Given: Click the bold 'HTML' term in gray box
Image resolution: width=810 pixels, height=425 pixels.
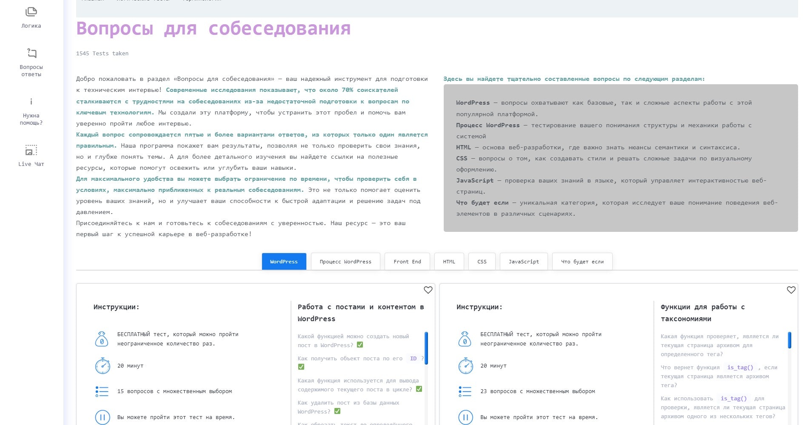Looking at the screenshot, I should (x=464, y=148).
